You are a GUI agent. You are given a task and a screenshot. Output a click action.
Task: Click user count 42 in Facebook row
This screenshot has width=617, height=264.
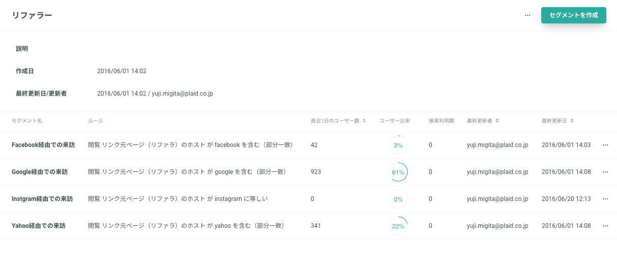click(314, 145)
